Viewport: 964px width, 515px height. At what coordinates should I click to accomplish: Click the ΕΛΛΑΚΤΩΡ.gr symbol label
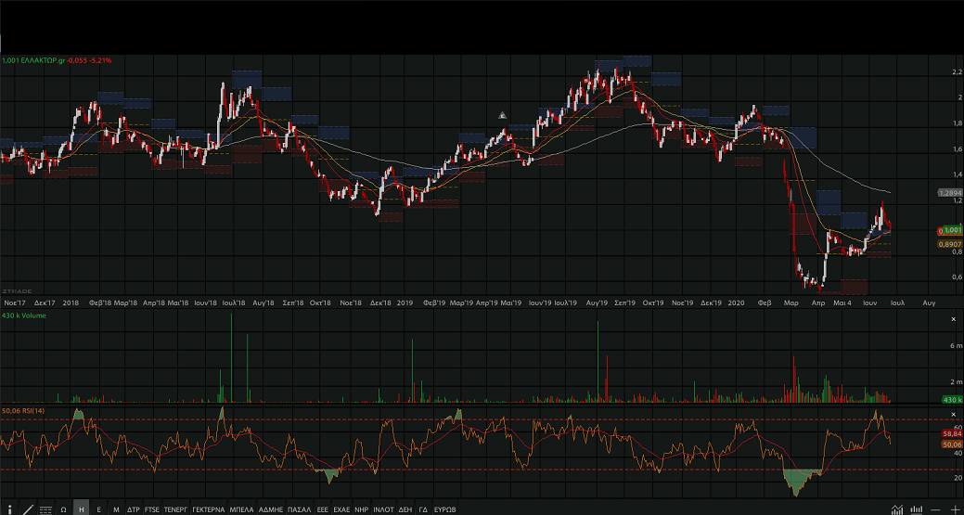[x=41, y=60]
